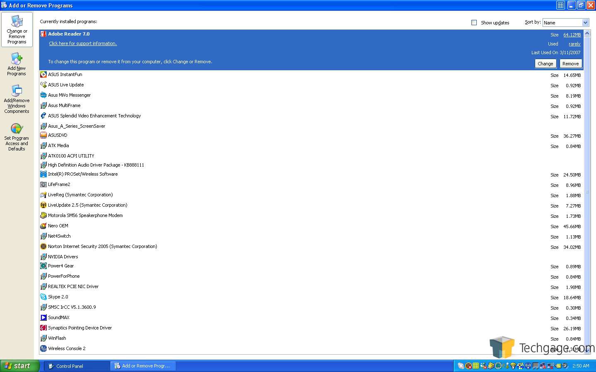Screen dimensions: 596x372
Task: Select the Skype 2.0 icon
Action: tap(43, 297)
